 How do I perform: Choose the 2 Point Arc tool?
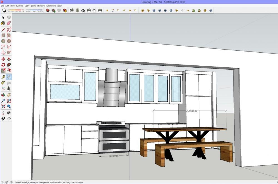point(9,47)
